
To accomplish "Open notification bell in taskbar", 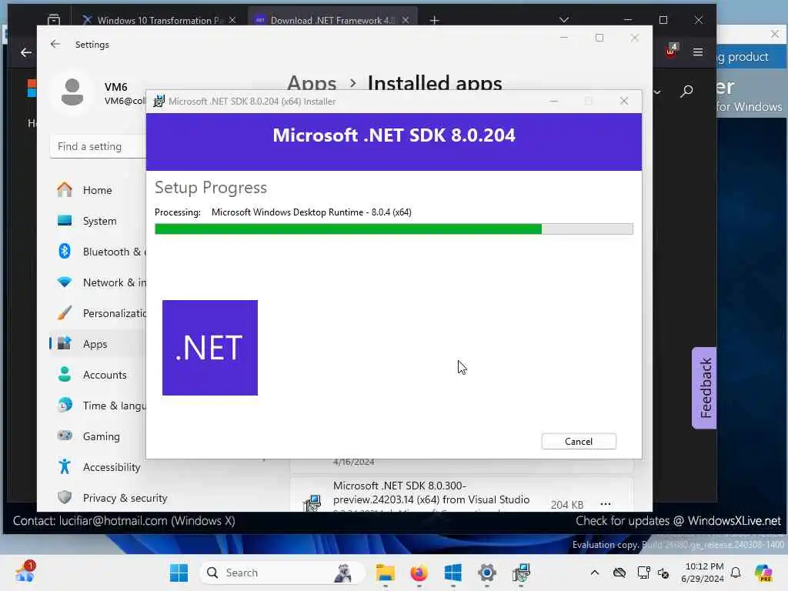I will click(736, 573).
